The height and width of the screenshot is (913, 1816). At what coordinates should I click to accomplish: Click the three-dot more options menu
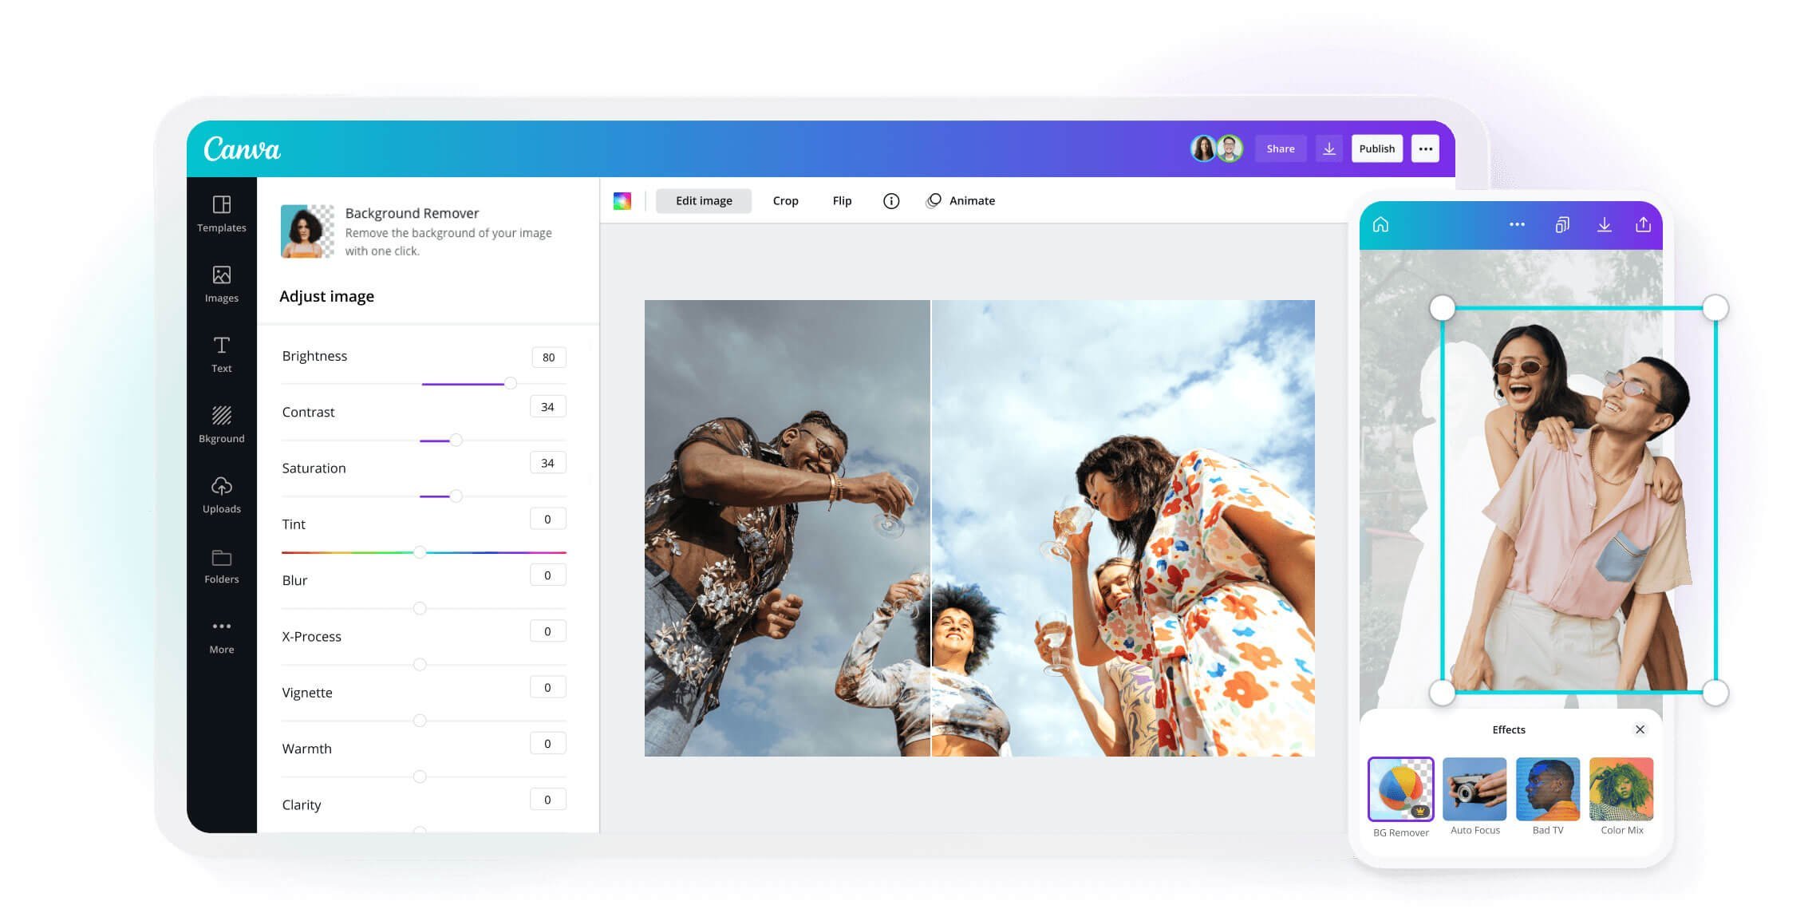(x=1427, y=148)
